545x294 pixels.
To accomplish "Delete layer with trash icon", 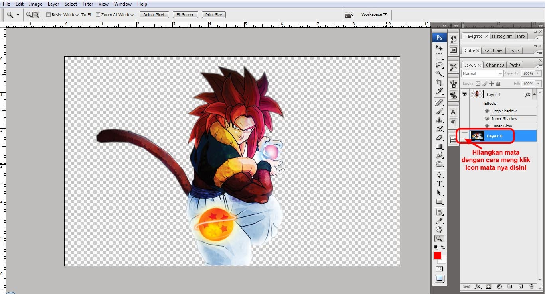I will [531, 286].
